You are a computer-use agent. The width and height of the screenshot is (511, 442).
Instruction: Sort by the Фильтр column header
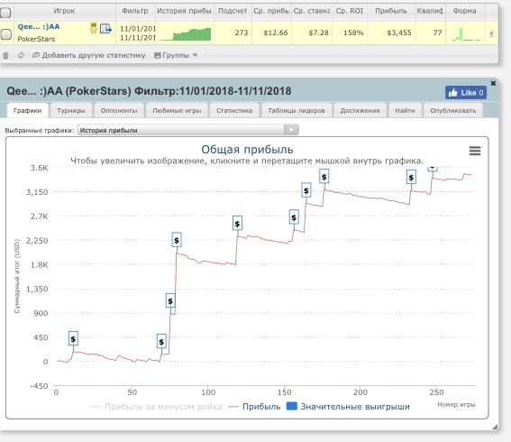pos(135,11)
